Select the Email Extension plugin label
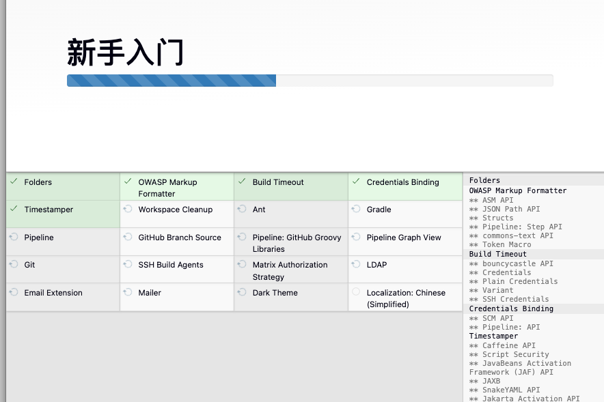 click(x=53, y=293)
